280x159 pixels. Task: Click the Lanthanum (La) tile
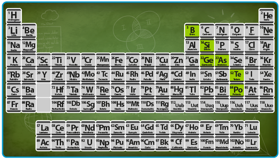coord(43,128)
